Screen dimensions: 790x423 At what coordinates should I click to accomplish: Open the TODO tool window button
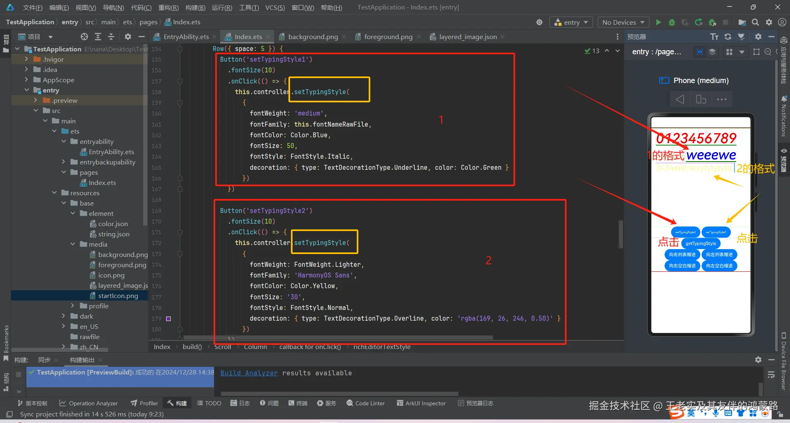pyautogui.click(x=209, y=403)
